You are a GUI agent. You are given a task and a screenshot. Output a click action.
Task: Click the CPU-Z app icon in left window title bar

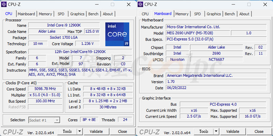pyautogui.click(x=4, y=4)
